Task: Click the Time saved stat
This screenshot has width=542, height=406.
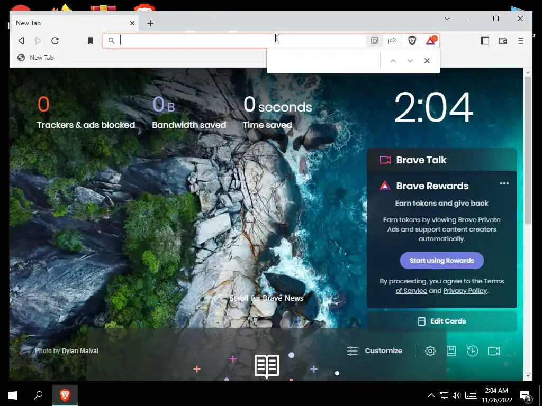Action: [277, 113]
